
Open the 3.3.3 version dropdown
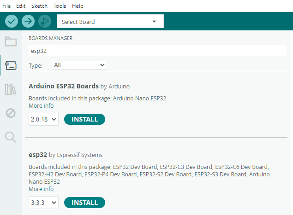click(x=43, y=203)
